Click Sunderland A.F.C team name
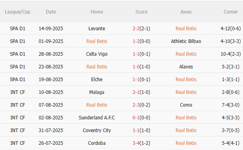Image resolution: width=243 pixels, height=150 pixels. [97, 118]
